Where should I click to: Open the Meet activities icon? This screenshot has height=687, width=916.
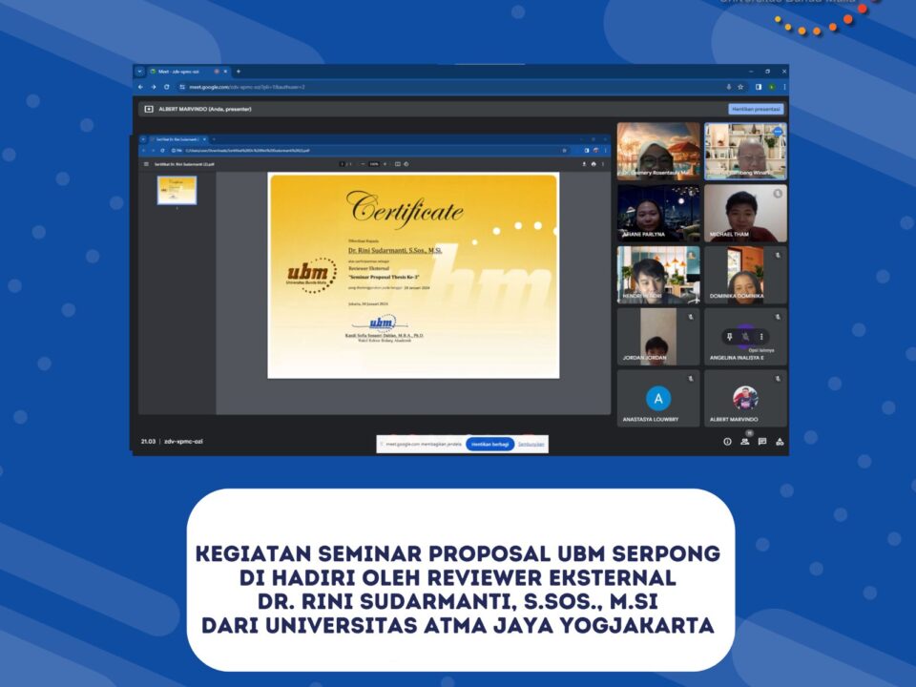click(780, 442)
